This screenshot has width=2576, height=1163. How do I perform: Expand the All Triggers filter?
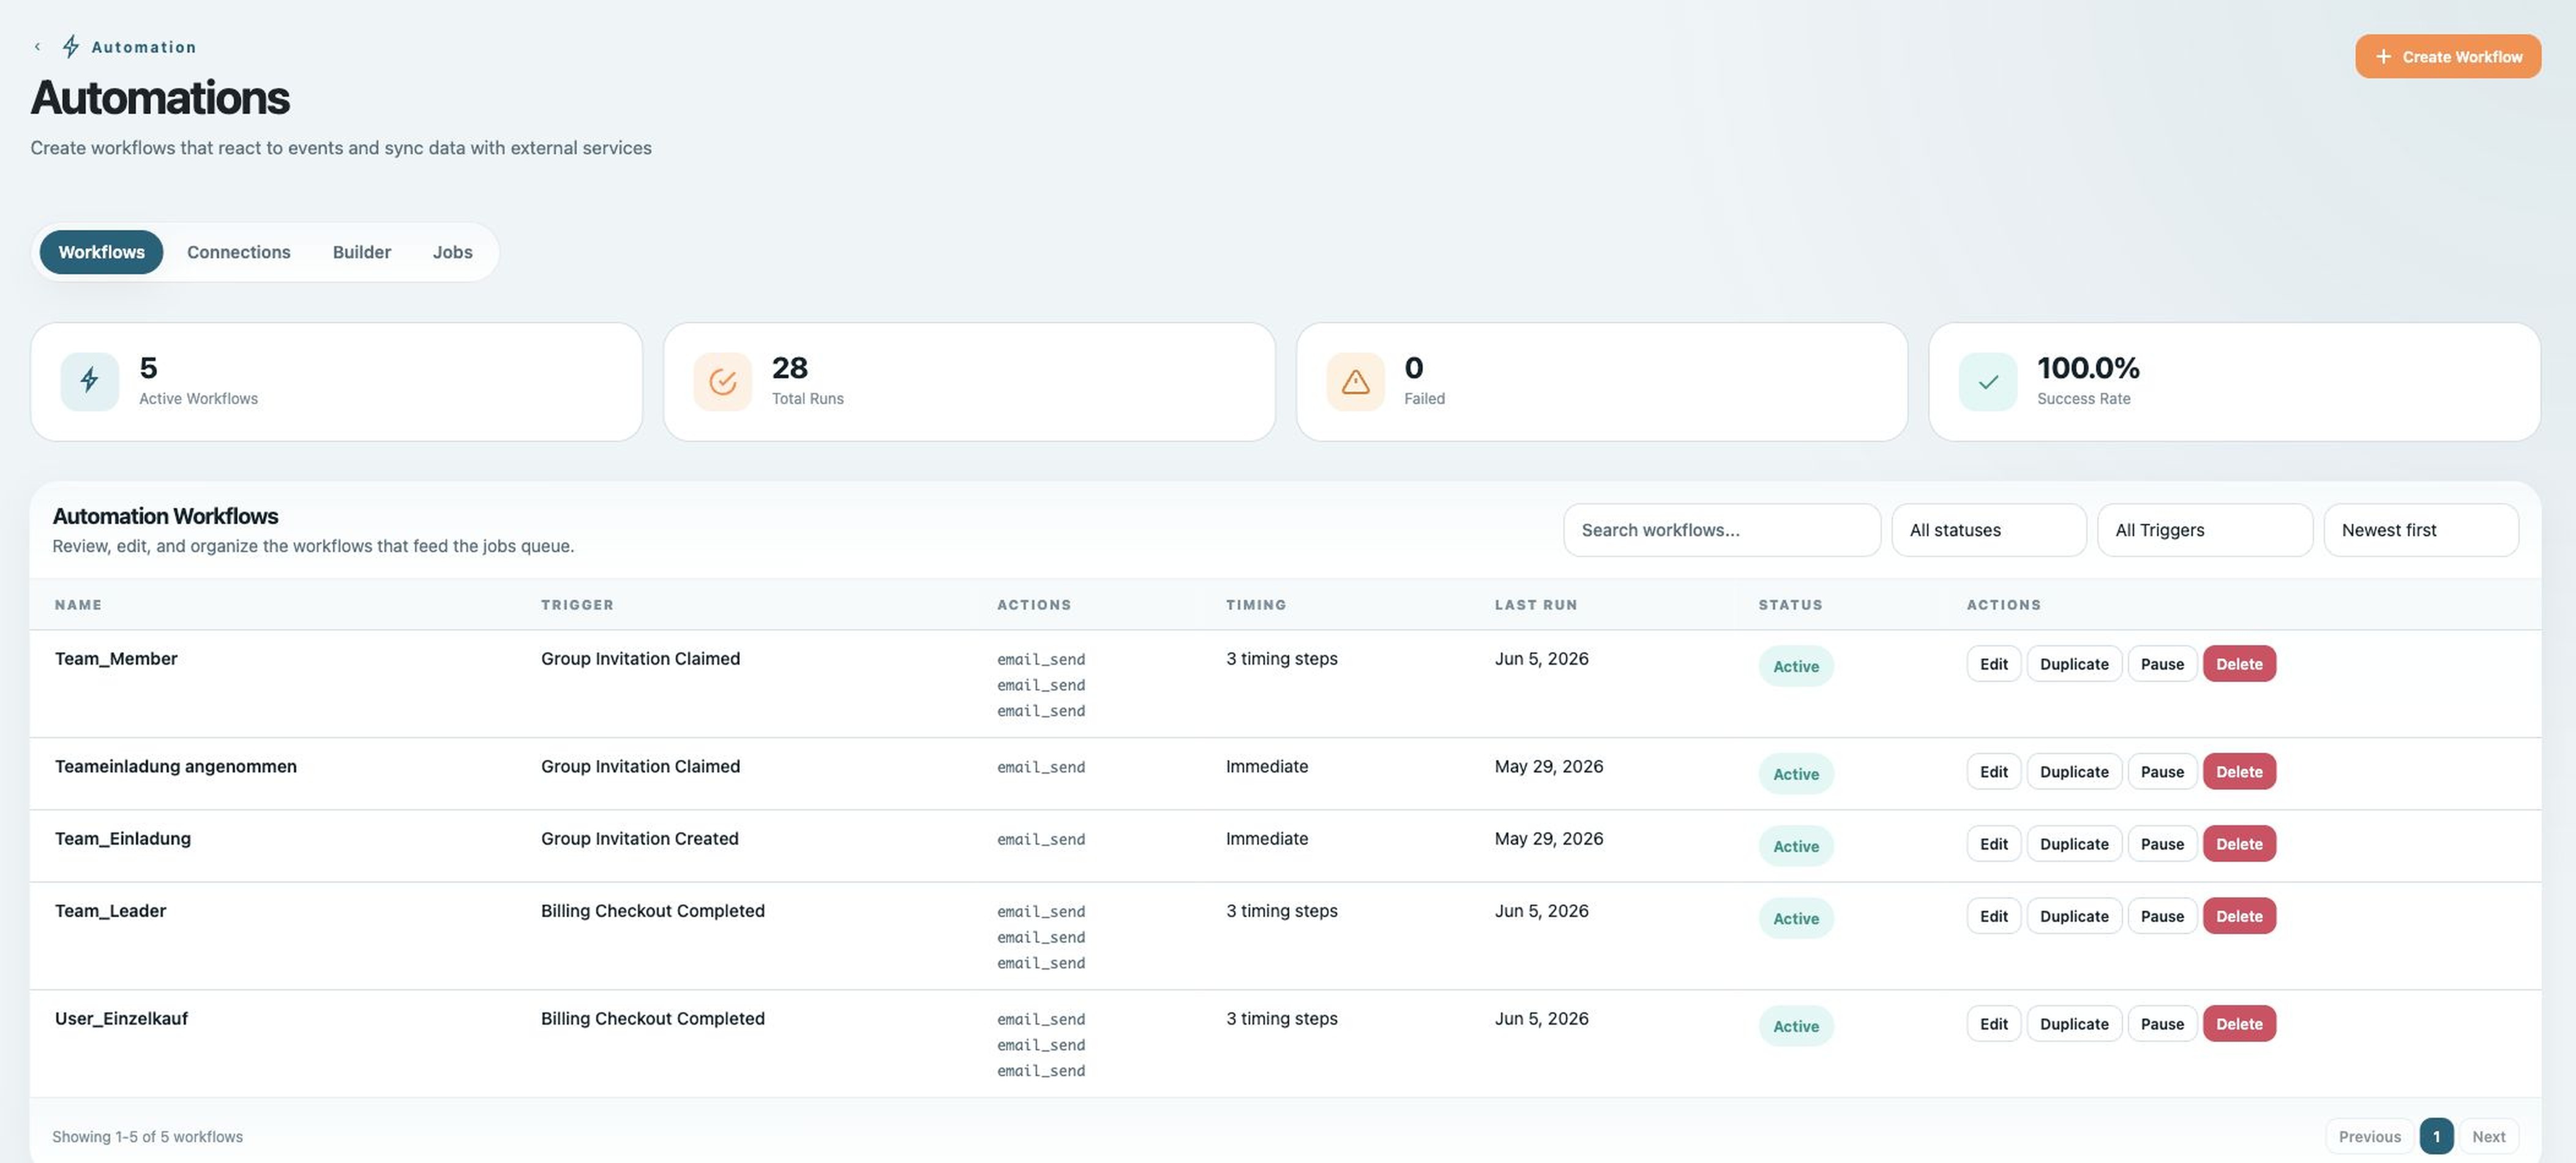tap(2205, 530)
